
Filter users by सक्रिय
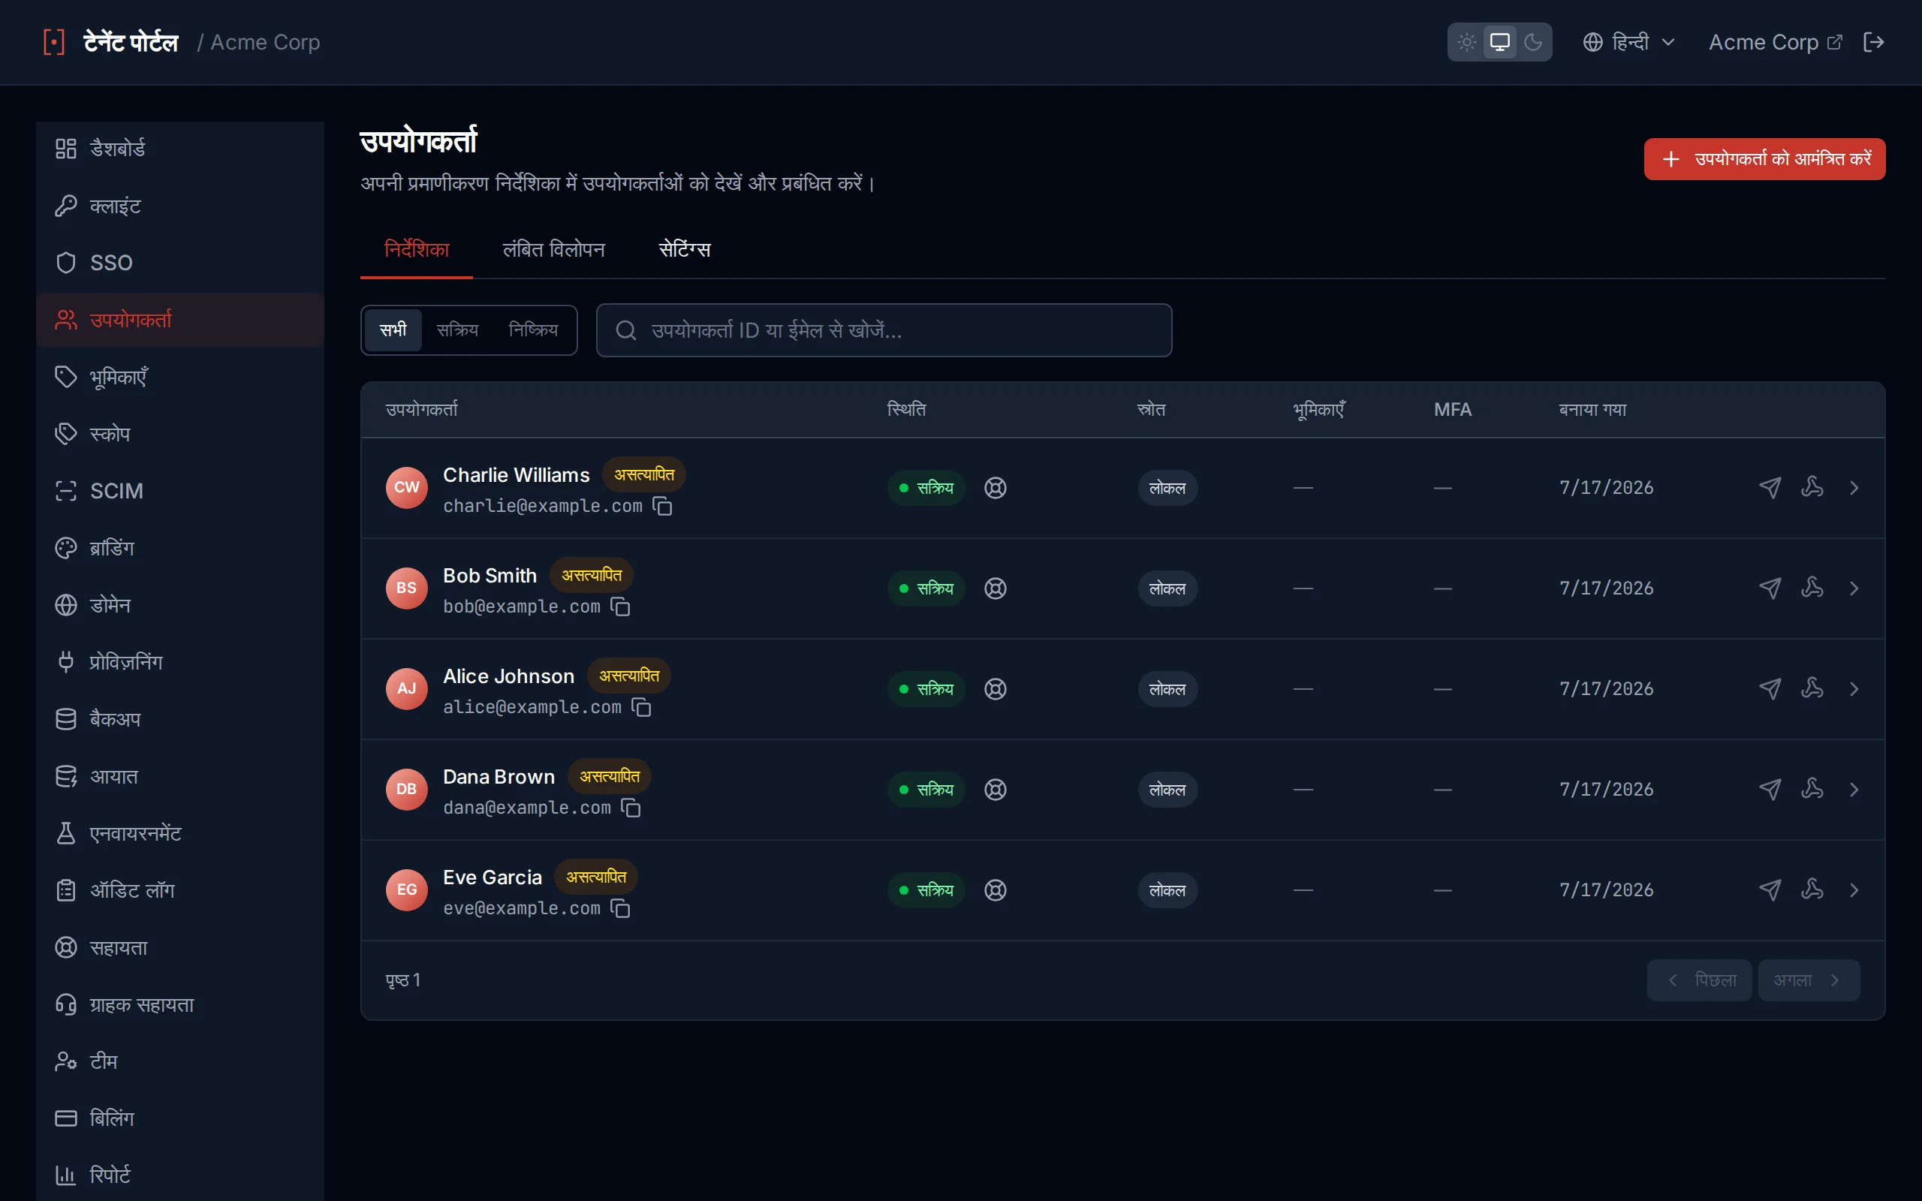click(x=457, y=330)
